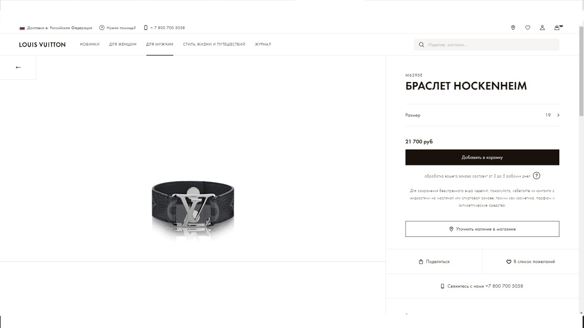Share the product via Поделиться
The image size is (584, 328).
point(434,261)
